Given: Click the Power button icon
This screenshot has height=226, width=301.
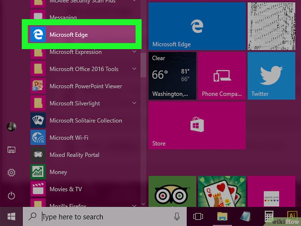Looking at the screenshot, I should tap(11, 195).
